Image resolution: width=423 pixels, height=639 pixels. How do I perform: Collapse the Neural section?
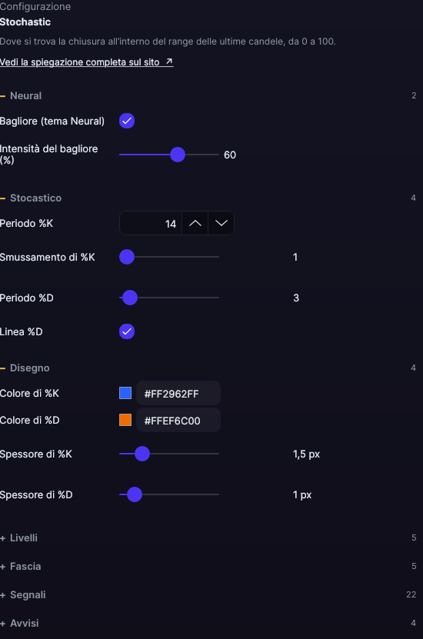point(21,96)
